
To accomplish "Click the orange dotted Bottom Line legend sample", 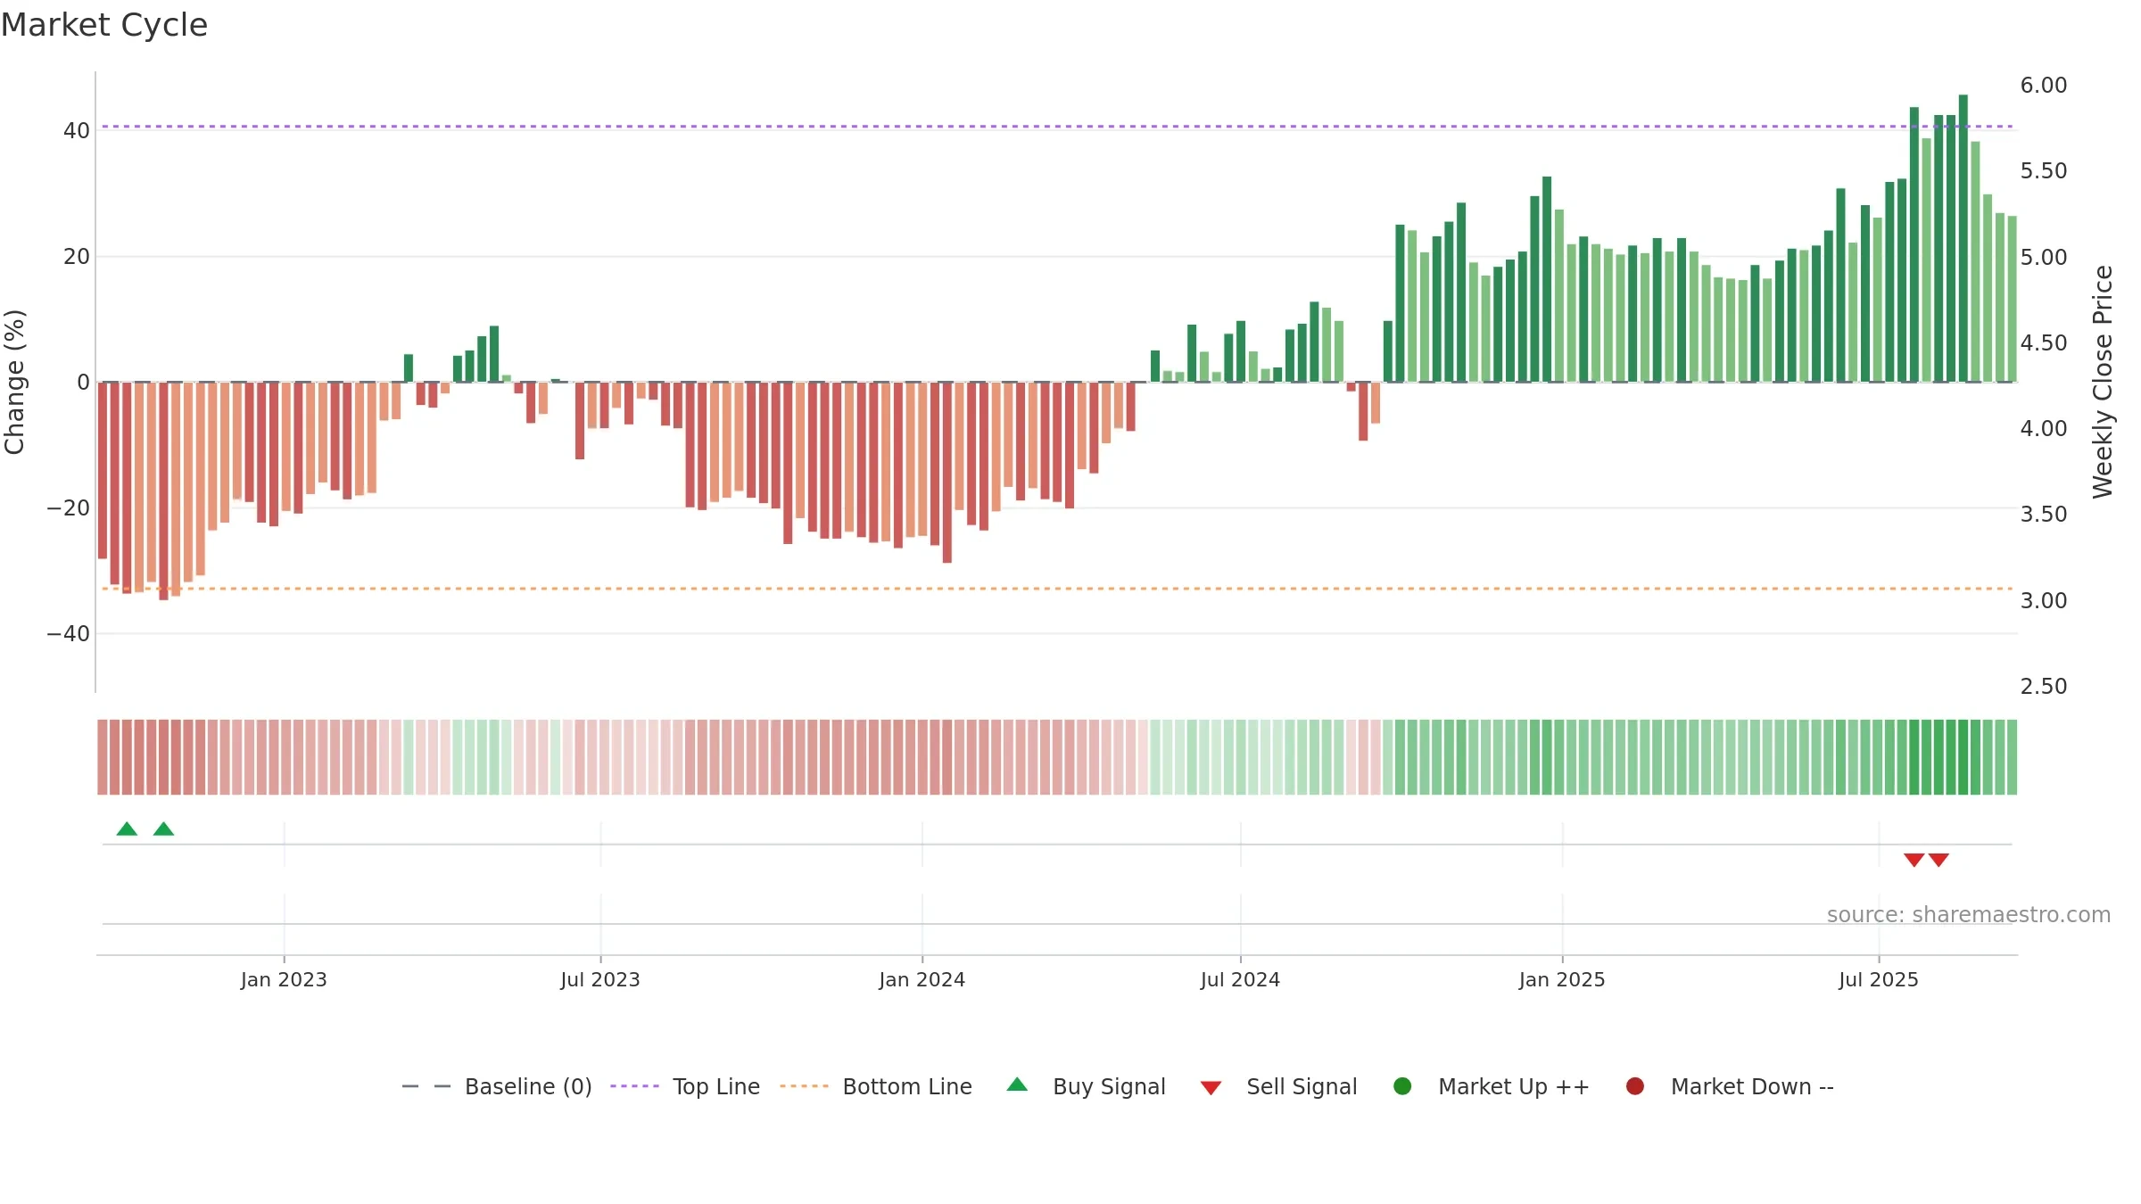I will coord(804,1086).
